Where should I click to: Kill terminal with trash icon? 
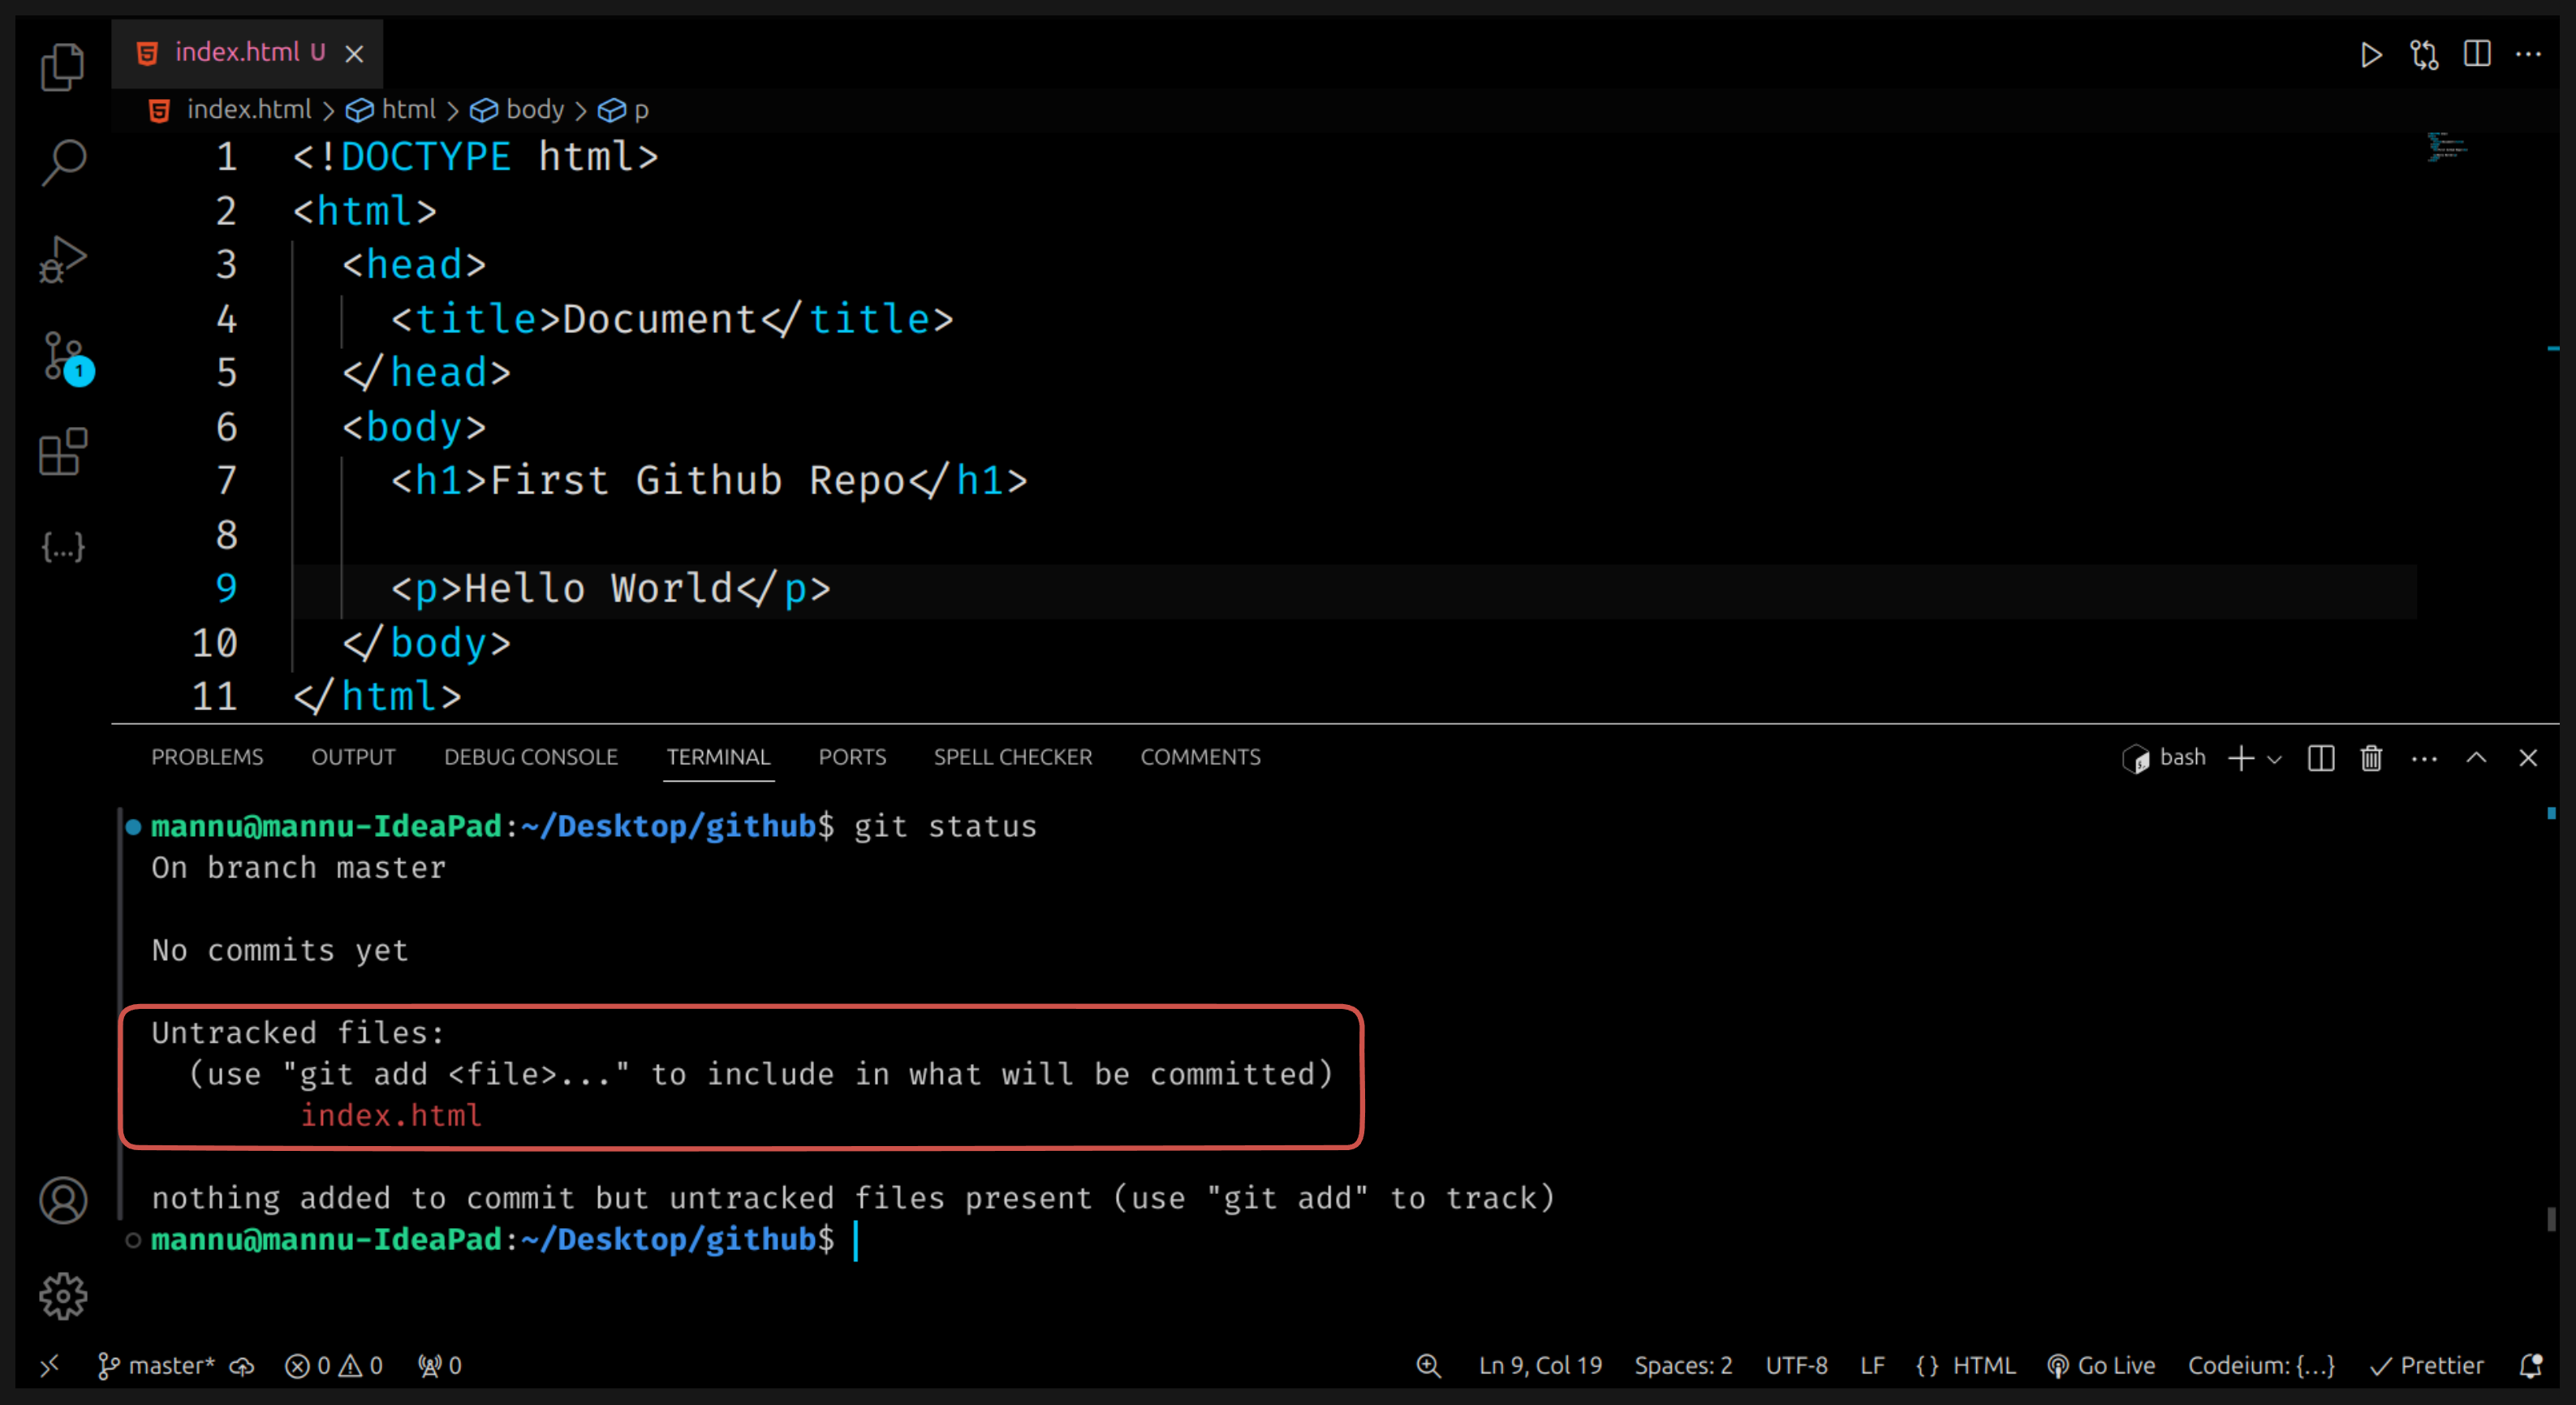pos(2371,758)
